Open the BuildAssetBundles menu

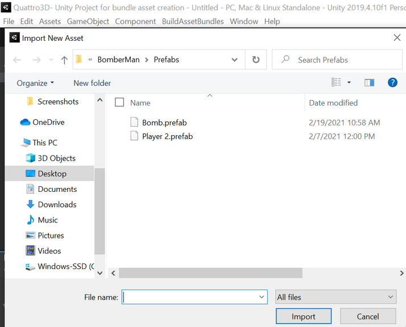click(193, 21)
